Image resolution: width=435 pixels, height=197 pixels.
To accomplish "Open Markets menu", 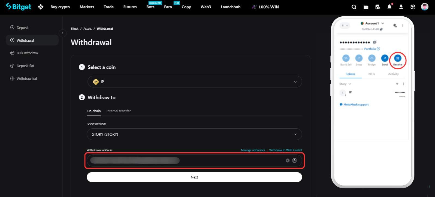I will 87,7.
